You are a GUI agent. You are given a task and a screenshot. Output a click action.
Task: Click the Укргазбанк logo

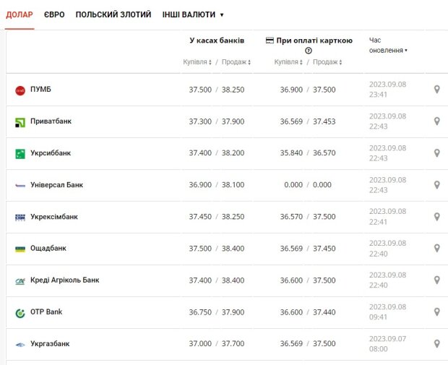tap(20, 345)
